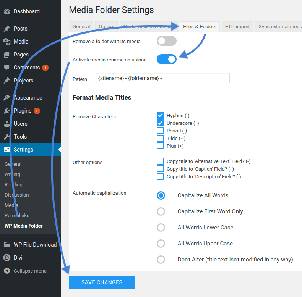Switch to the FTP import tab
Image resolution: width=302 pixels, height=297 pixels.
[x=237, y=27]
